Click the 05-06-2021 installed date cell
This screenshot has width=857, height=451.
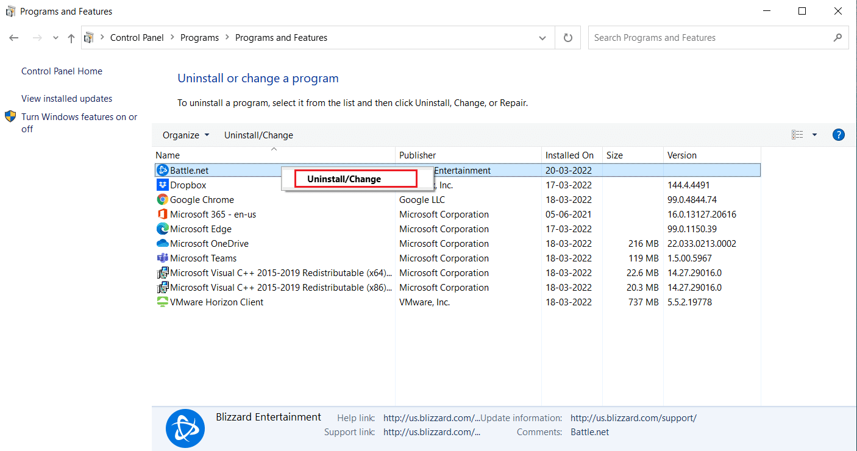pyautogui.click(x=569, y=215)
